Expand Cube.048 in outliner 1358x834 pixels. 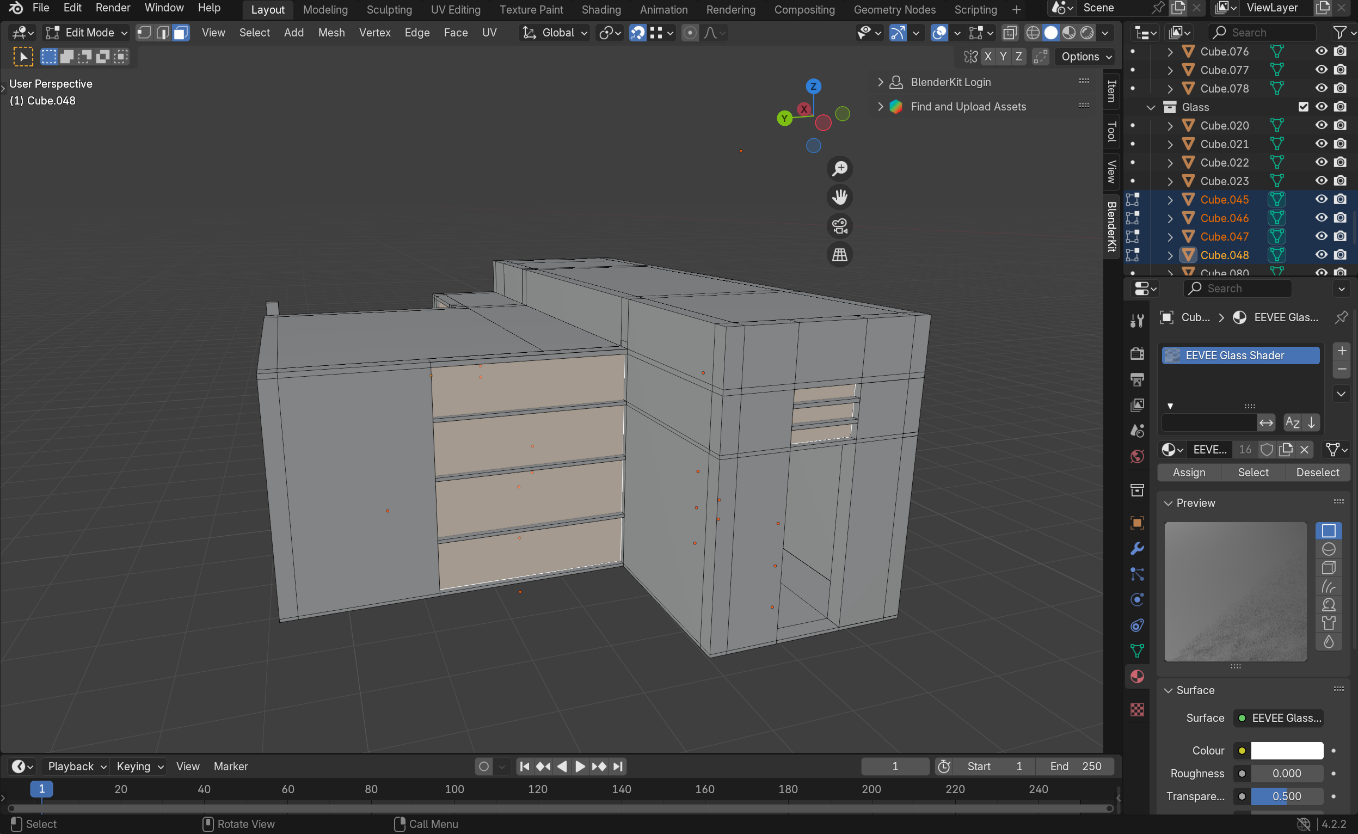tap(1170, 255)
